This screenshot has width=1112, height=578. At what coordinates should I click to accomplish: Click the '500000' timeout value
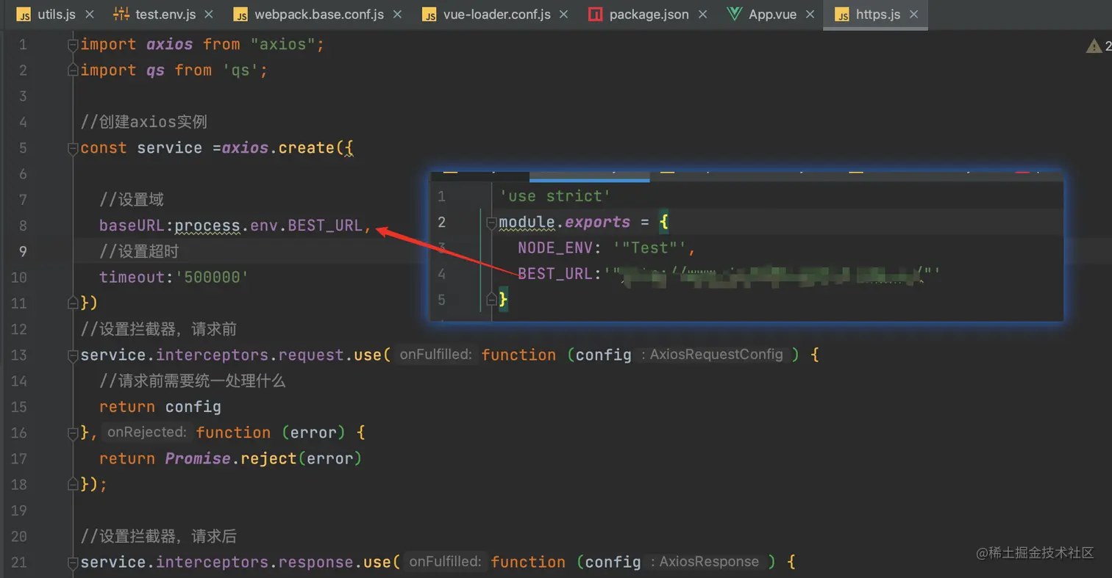pos(212,277)
